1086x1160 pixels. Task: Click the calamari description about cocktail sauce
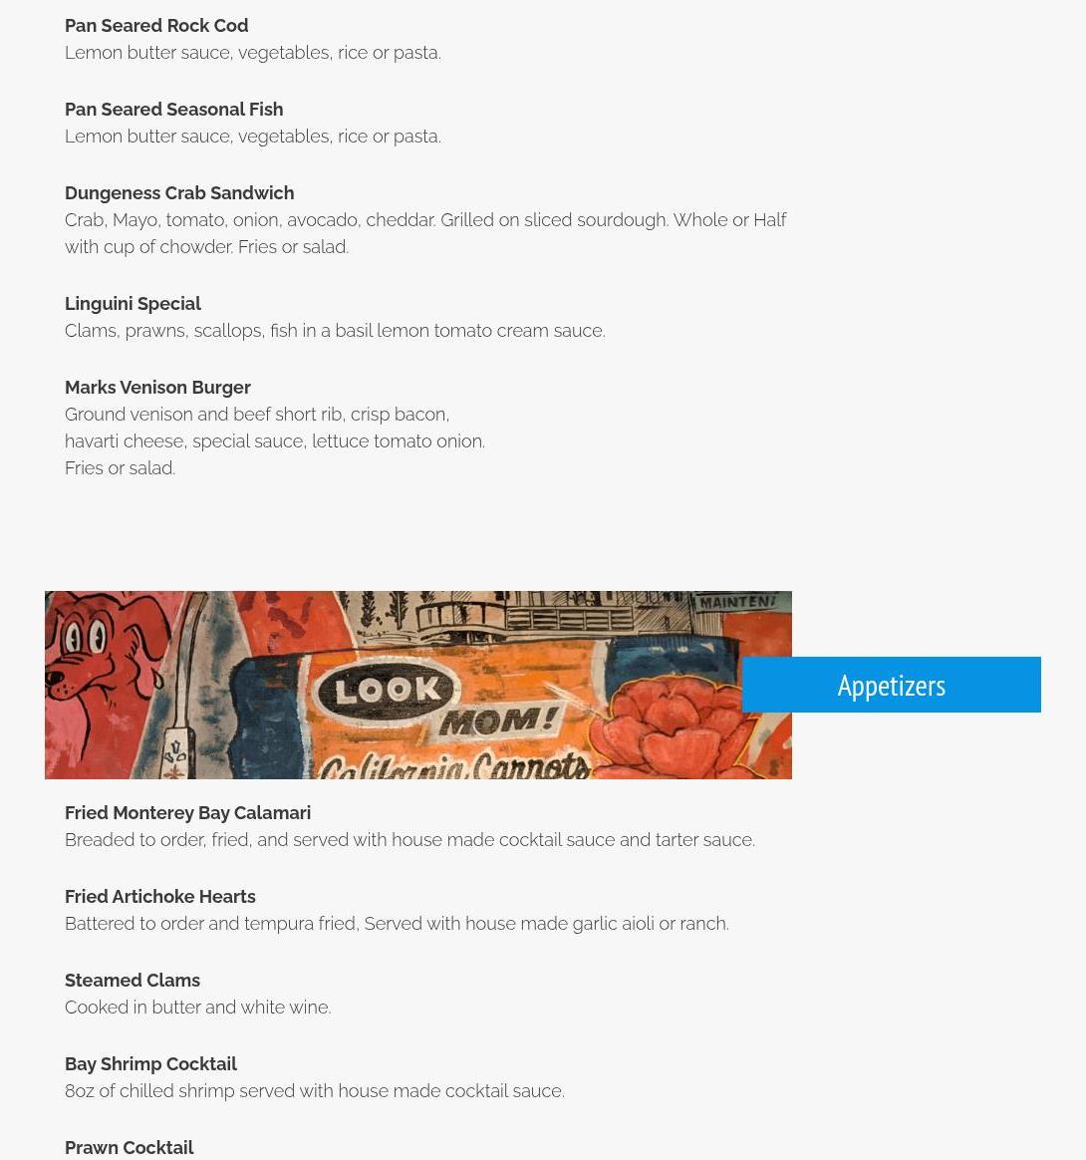(x=409, y=840)
